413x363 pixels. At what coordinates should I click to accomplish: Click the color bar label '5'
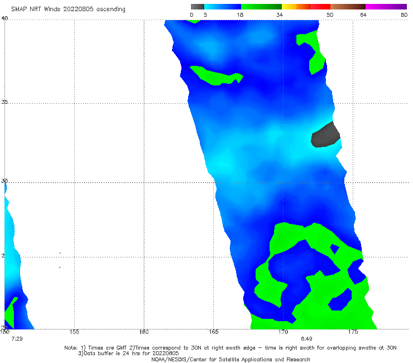click(x=205, y=15)
